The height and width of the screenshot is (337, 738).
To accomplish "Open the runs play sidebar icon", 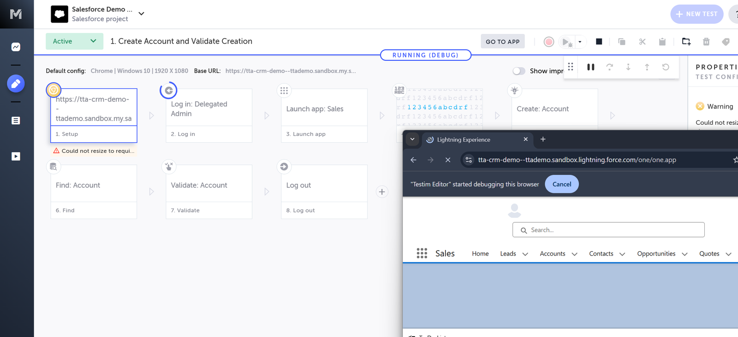I will click(16, 157).
